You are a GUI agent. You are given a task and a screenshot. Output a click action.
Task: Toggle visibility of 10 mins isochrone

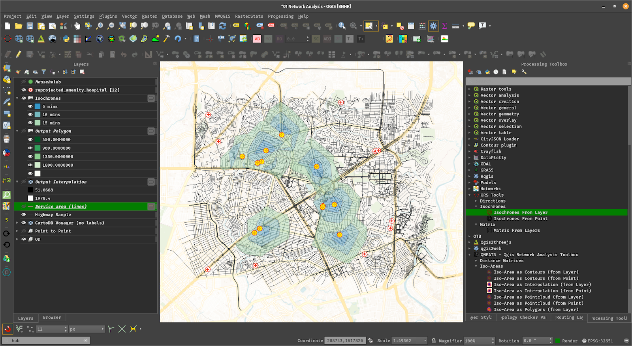coord(30,115)
